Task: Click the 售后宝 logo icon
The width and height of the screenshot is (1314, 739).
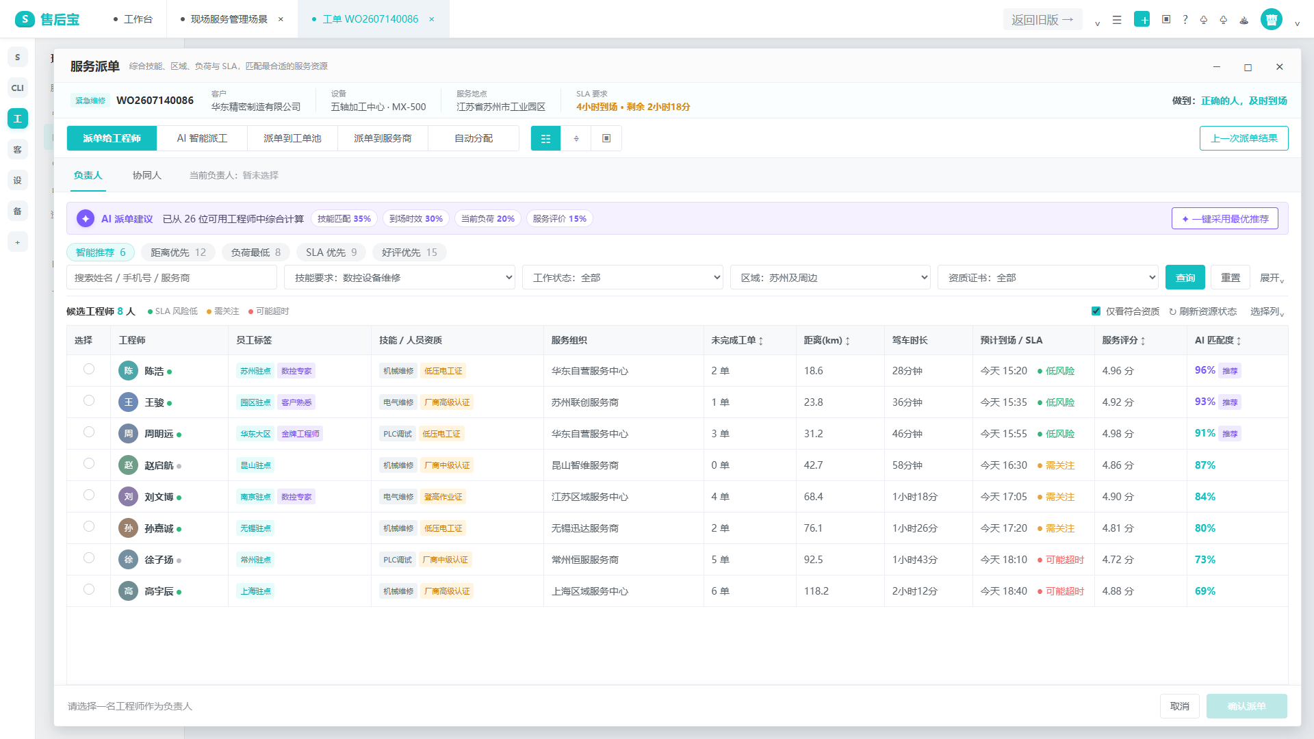Action: [x=25, y=19]
